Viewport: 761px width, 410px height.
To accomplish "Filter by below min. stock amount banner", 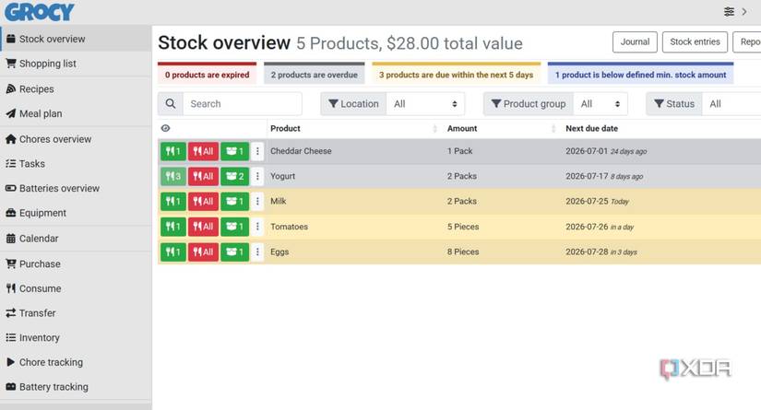I will coord(641,73).
